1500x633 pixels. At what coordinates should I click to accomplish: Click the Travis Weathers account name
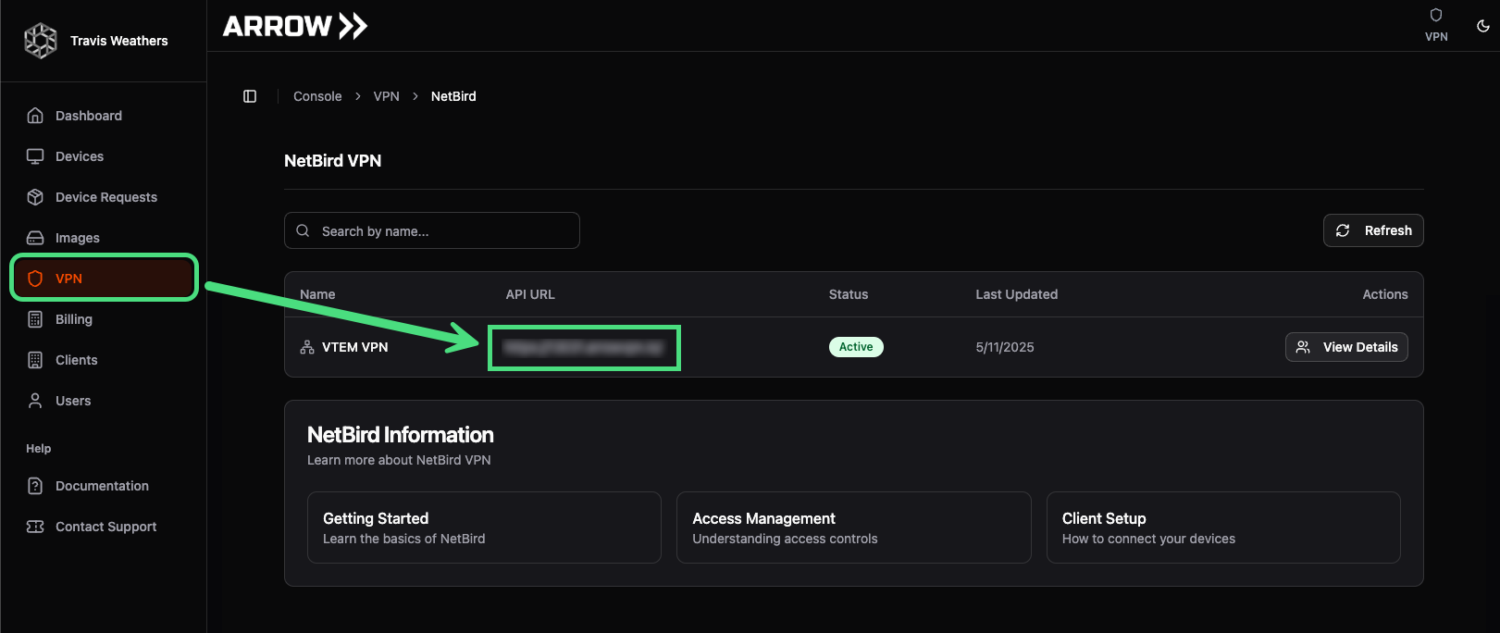pyautogui.click(x=119, y=41)
